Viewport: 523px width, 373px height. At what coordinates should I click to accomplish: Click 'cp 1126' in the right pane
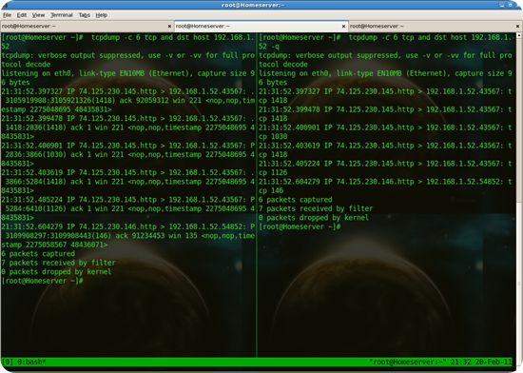tap(273, 172)
